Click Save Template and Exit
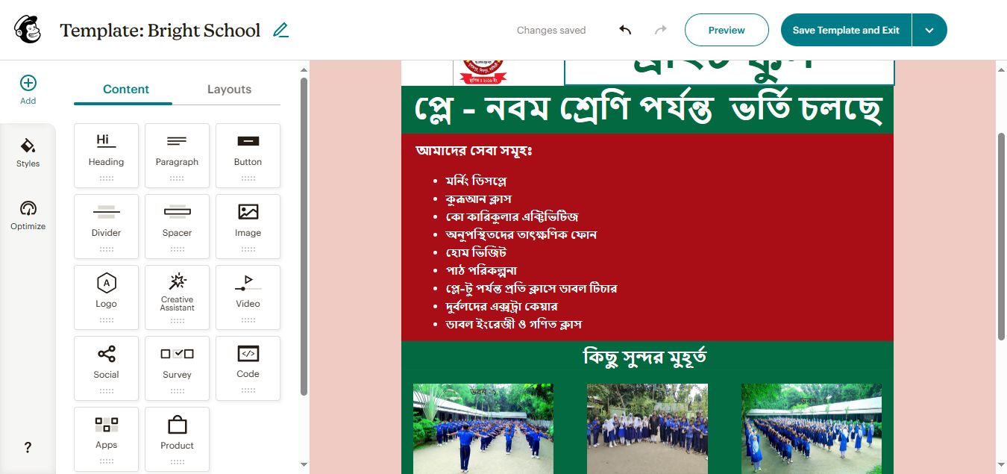This screenshot has width=1007, height=474. 846,30
